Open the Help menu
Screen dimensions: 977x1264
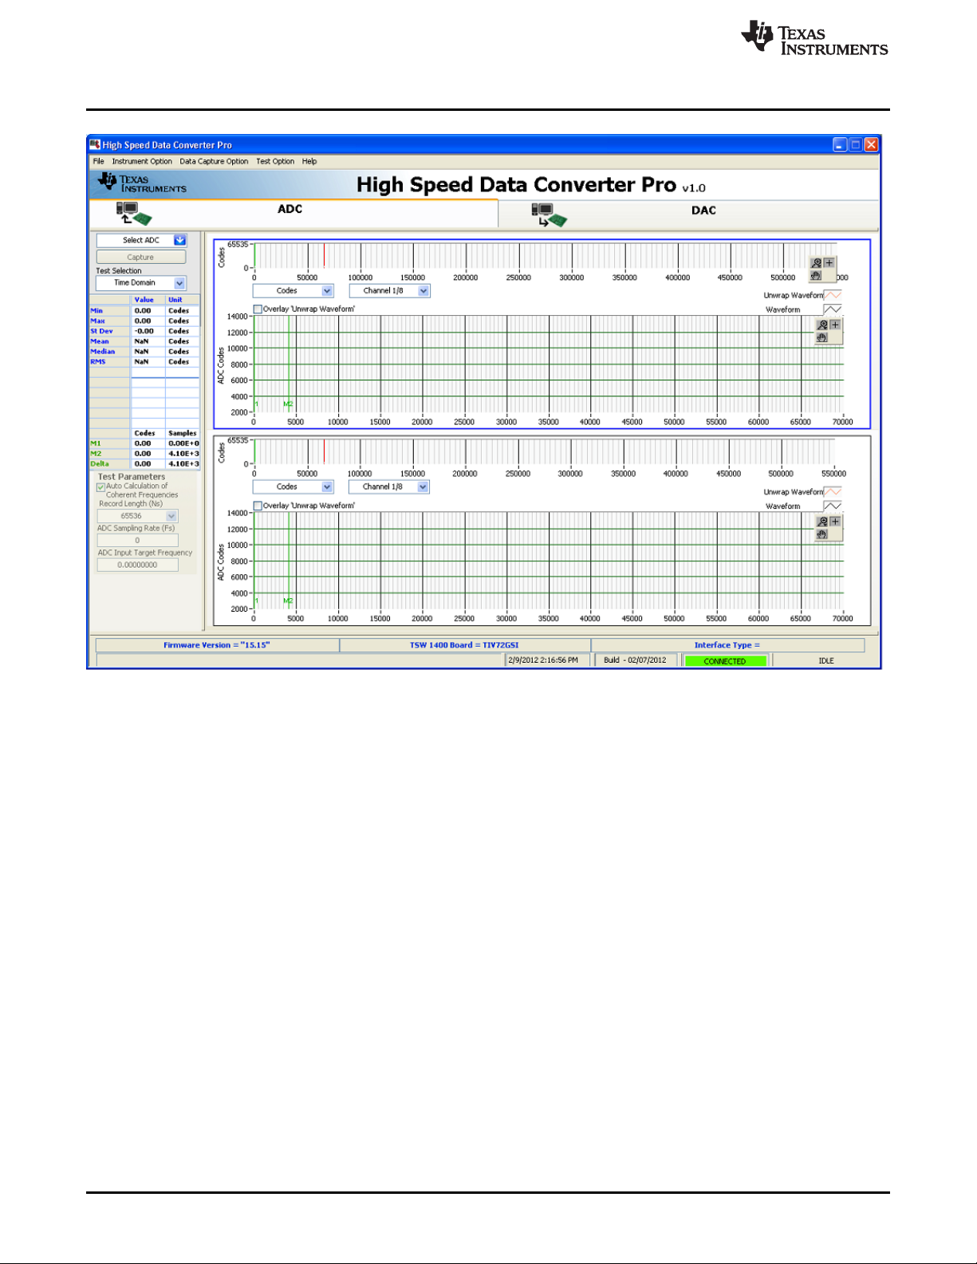(309, 161)
